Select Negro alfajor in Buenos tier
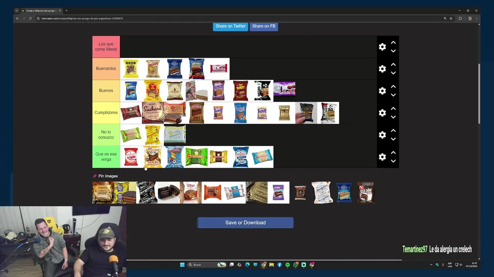The height and width of the screenshot is (277, 494). coord(262,91)
